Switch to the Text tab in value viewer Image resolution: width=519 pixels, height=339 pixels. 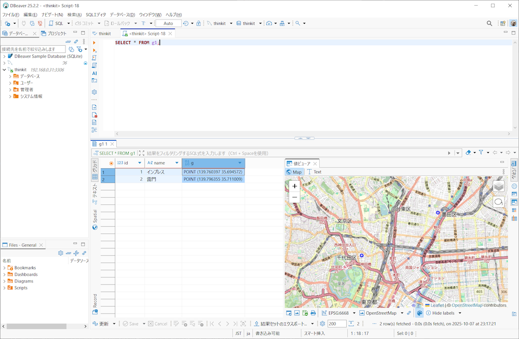click(314, 172)
